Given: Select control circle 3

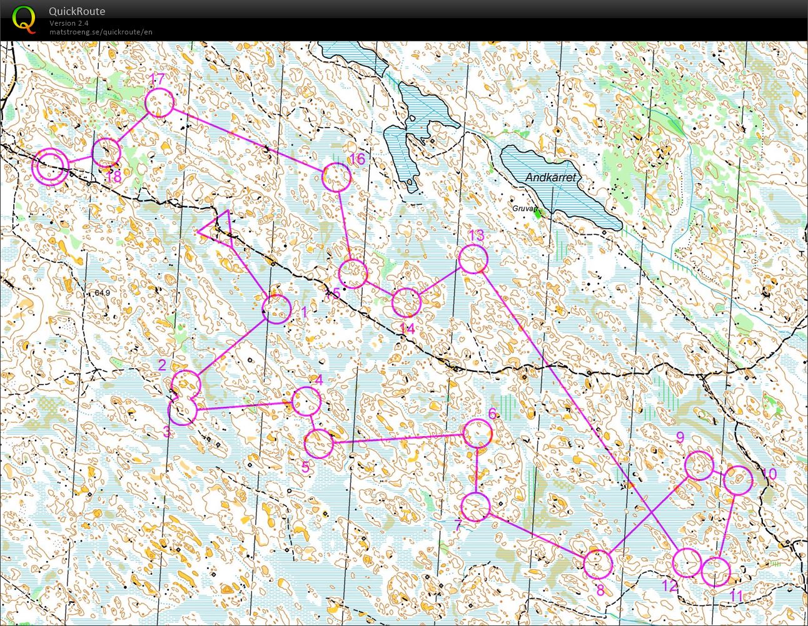Looking at the screenshot, I should pyautogui.click(x=183, y=411).
